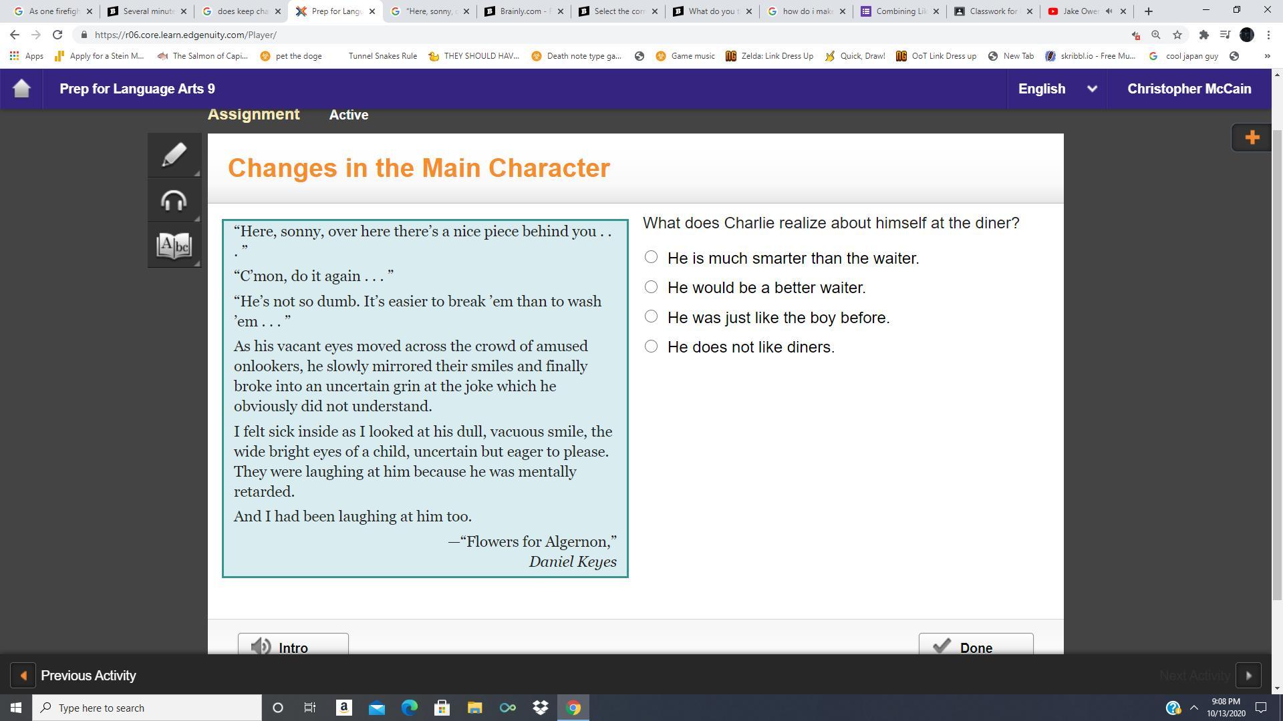Screen dimensions: 1283x721
Task: Open Chrome extensions puzzle icon
Action: pyautogui.click(x=1203, y=35)
